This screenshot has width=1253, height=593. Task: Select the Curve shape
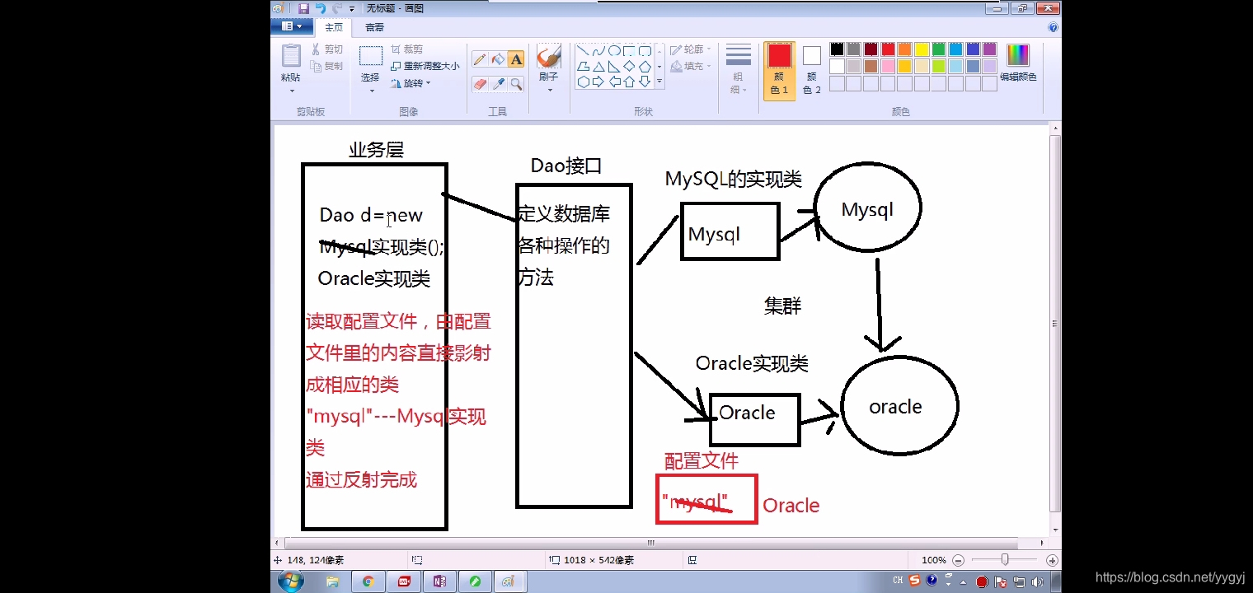pyautogui.click(x=598, y=51)
